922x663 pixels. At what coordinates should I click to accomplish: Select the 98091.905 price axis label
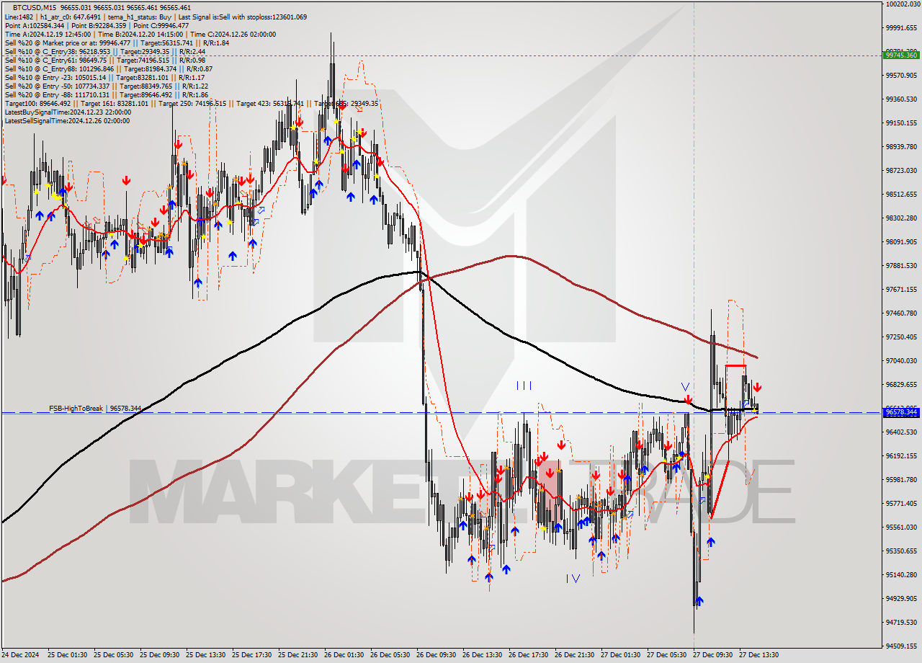pyautogui.click(x=903, y=241)
